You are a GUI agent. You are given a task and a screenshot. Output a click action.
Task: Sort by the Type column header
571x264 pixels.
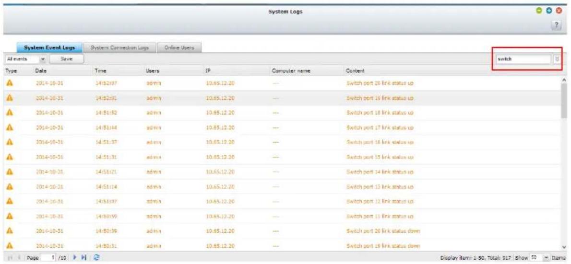[x=11, y=70]
